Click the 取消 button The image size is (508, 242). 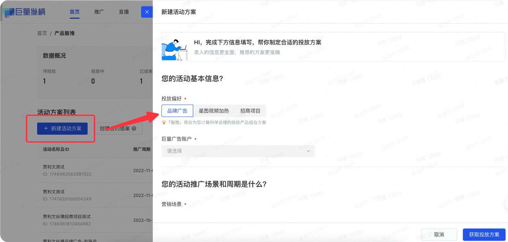(x=439, y=234)
